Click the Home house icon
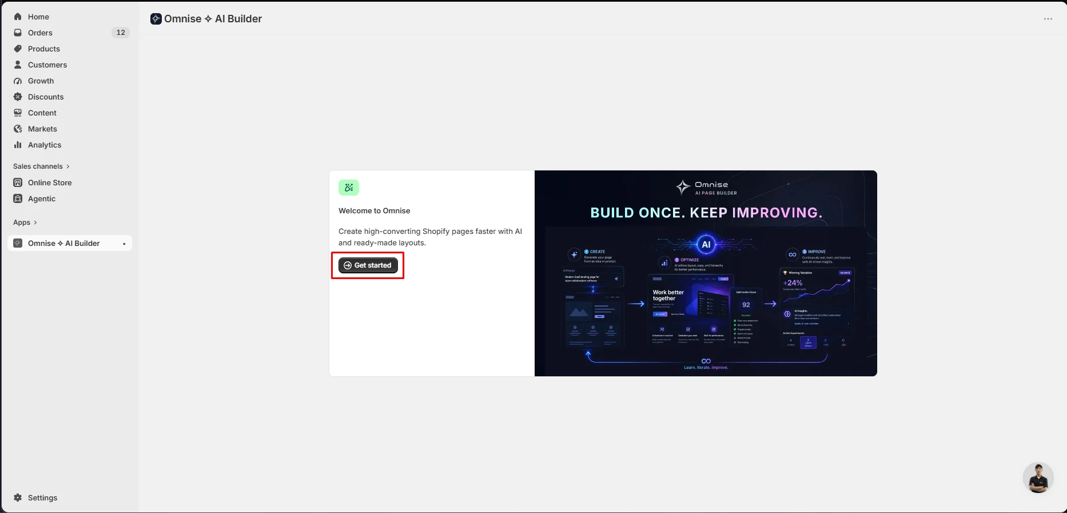This screenshot has height=513, width=1067. click(18, 17)
